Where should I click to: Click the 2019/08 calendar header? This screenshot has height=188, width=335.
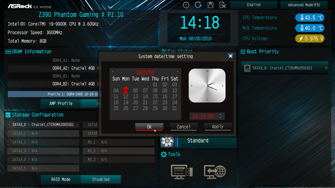coord(145,72)
